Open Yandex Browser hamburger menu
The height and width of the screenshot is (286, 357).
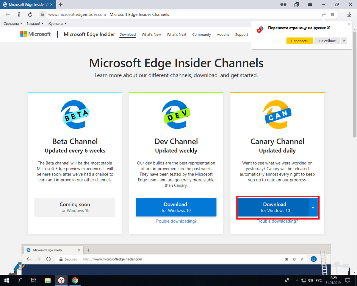coord(310,4)
